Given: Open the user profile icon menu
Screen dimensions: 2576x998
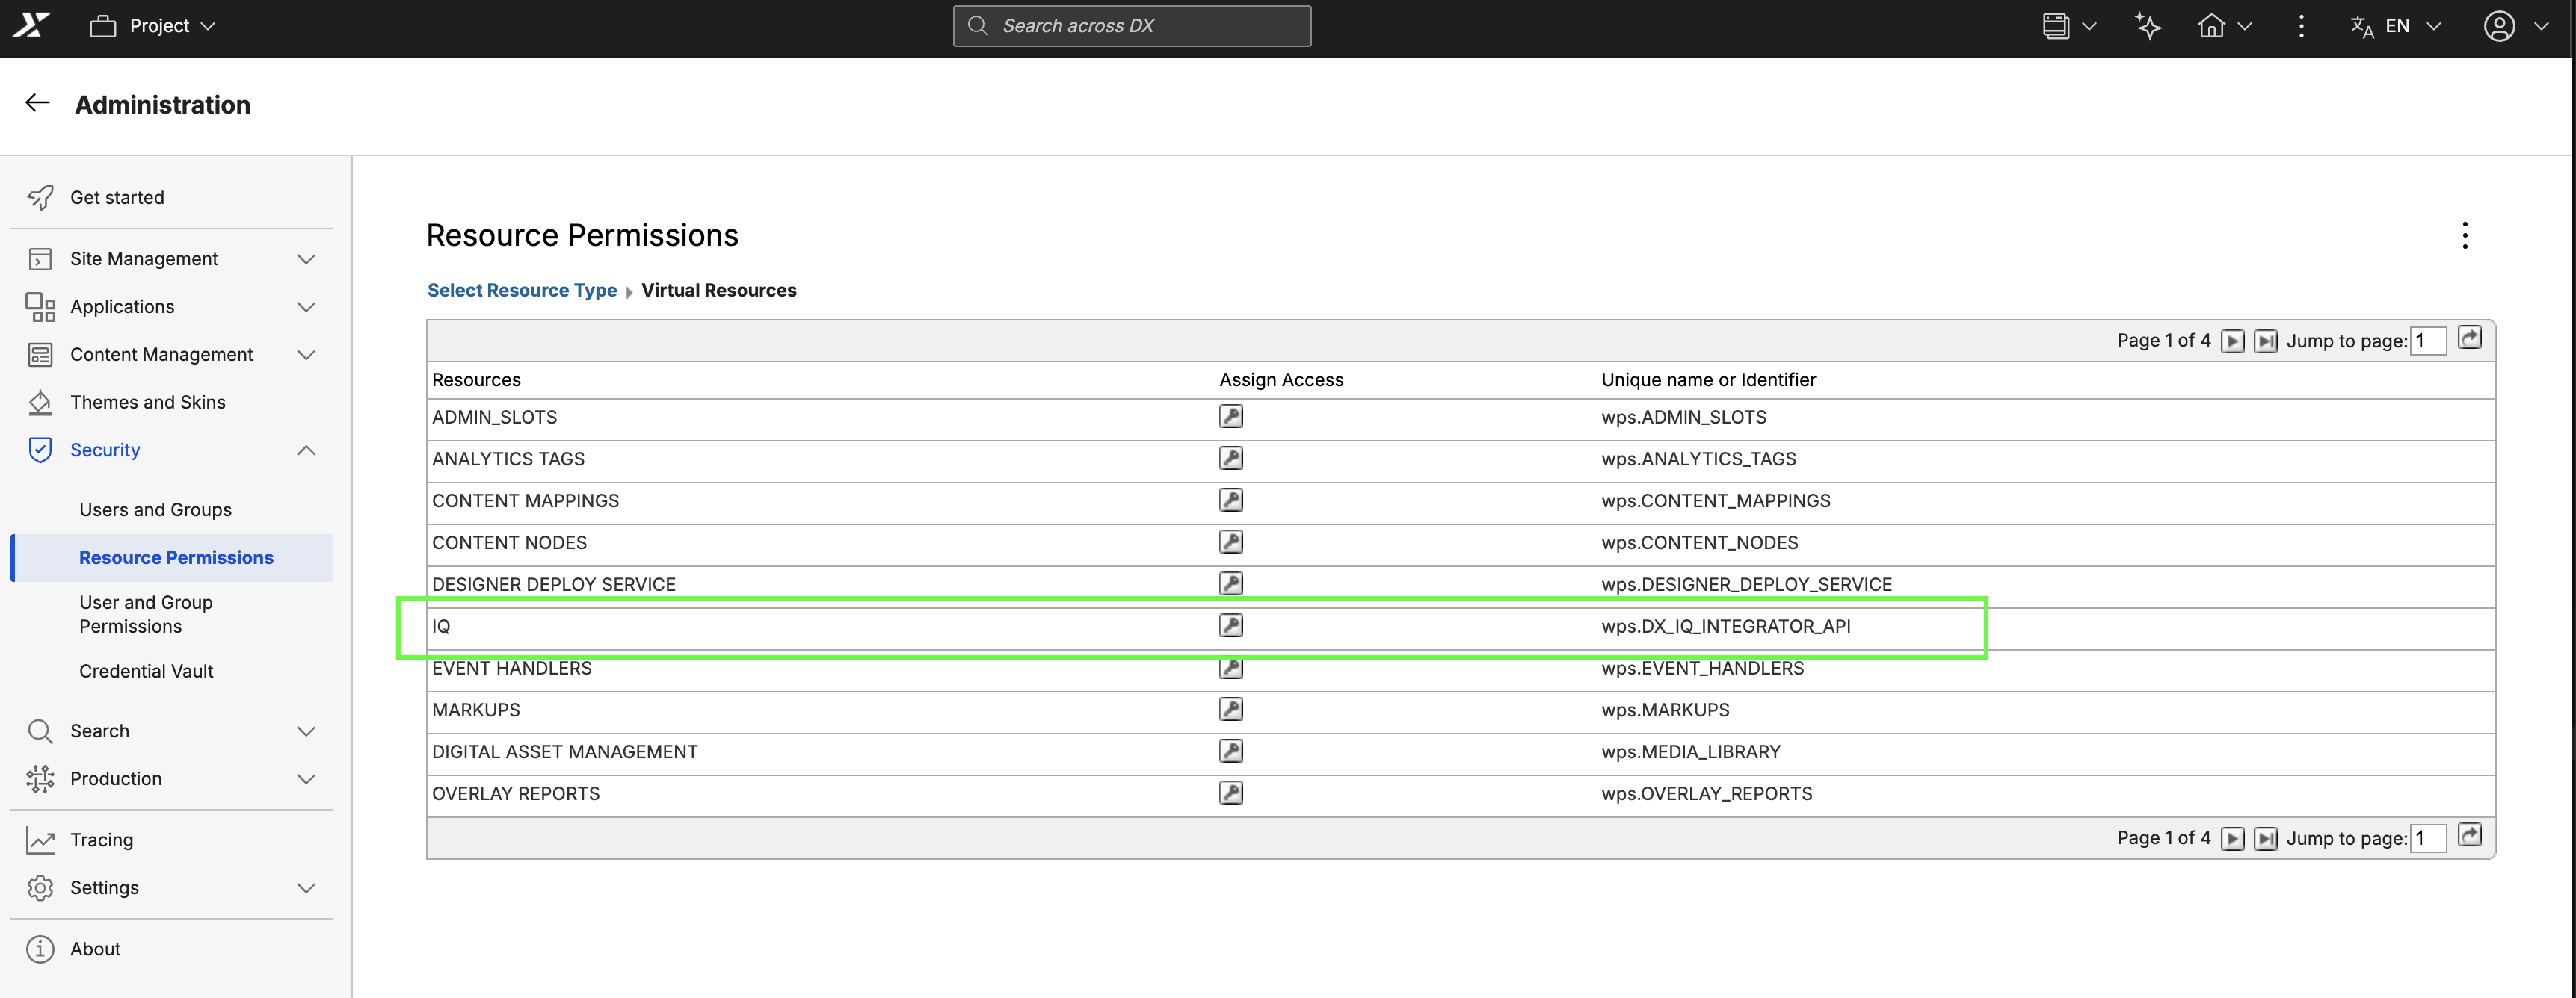Looking at the screenshot, I should pos(2499,26).
